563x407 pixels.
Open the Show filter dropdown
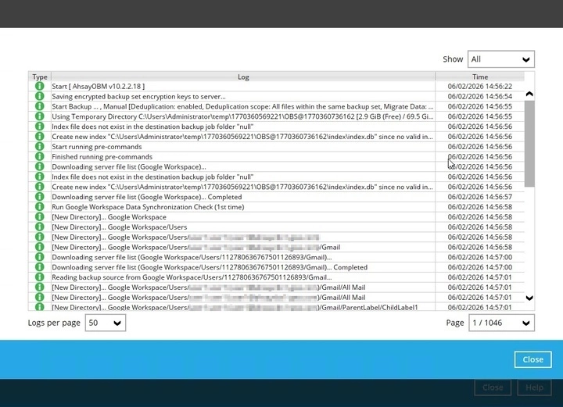coord(500,59)
